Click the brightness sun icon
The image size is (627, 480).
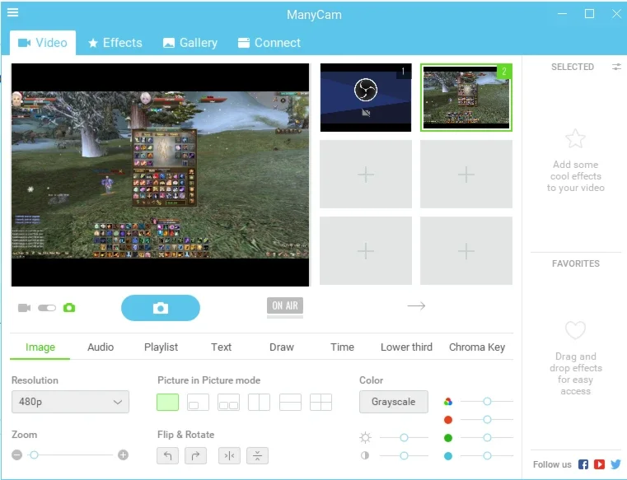pyautogui.click(x=365, y=438)
